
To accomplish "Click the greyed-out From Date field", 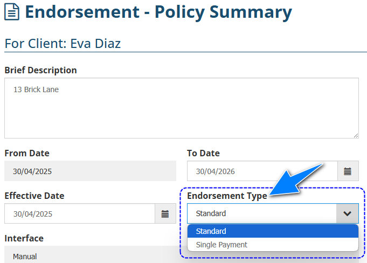I will [90, 171].
